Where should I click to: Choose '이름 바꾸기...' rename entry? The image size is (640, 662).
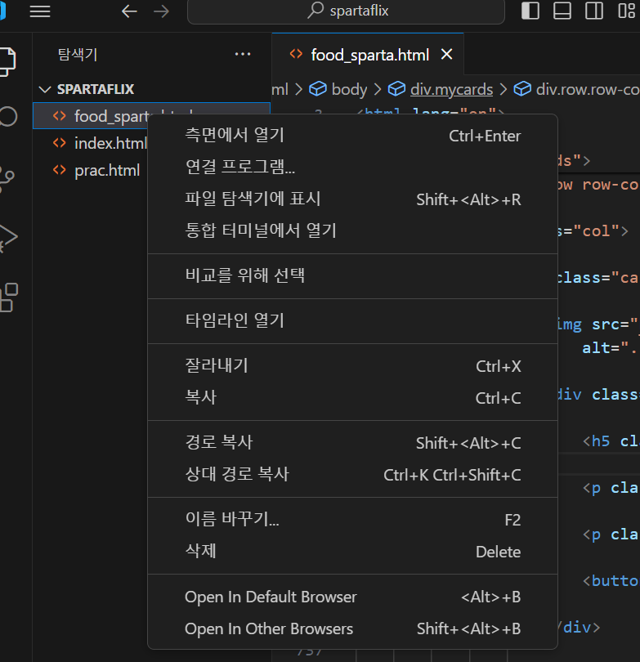[352, 520]
